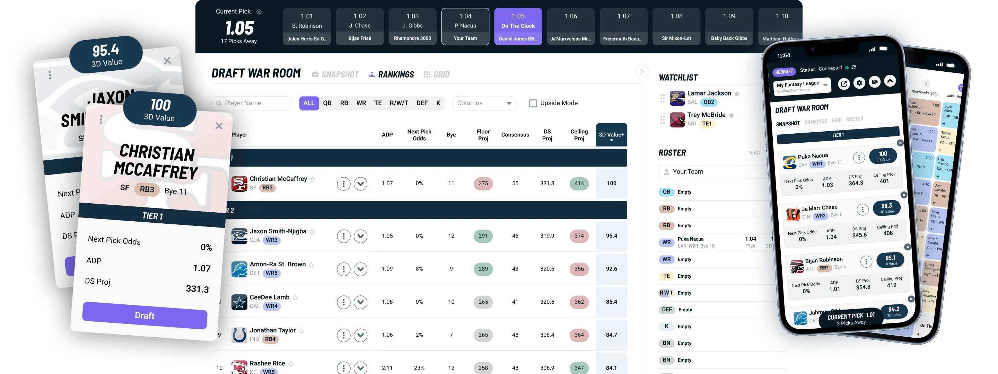Remove the Puka Nacua card on phone

900,143
